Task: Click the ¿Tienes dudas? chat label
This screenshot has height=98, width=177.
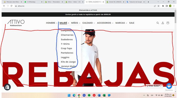Action: (x=154, y=86)
